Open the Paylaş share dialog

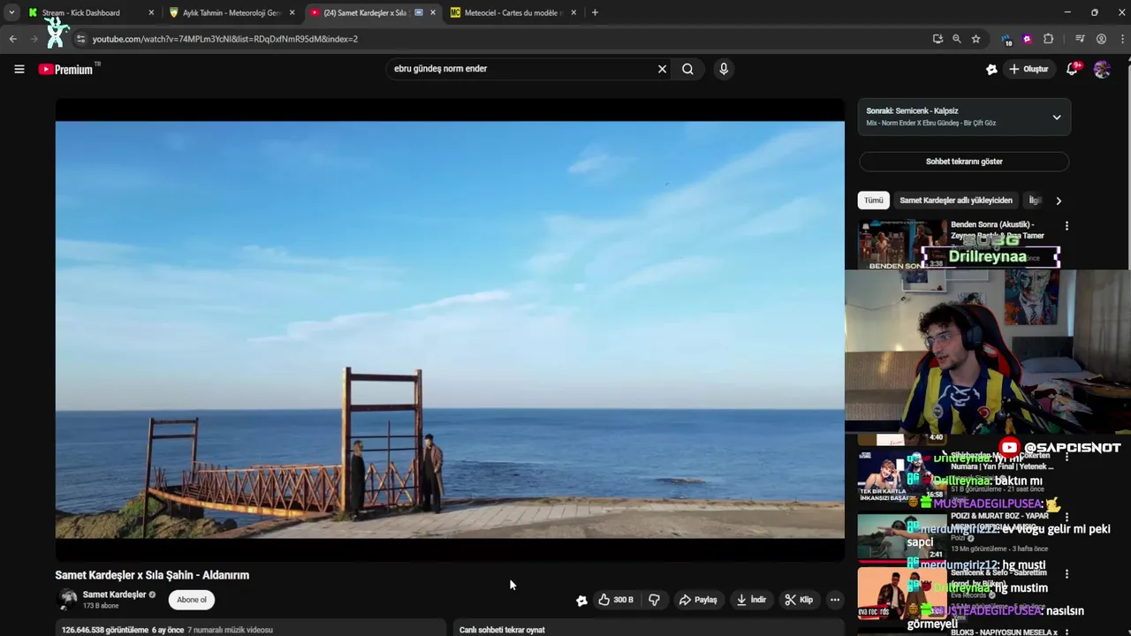(x=698, y=600)
